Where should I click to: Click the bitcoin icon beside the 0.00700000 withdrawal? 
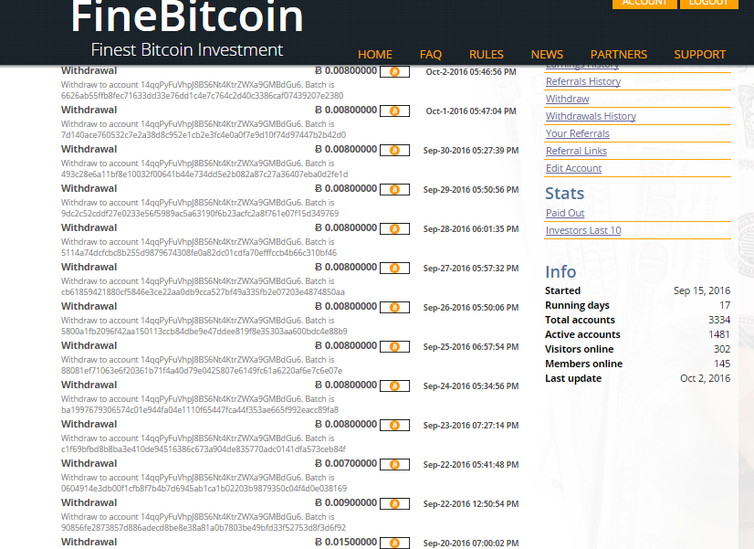point(394,465)
